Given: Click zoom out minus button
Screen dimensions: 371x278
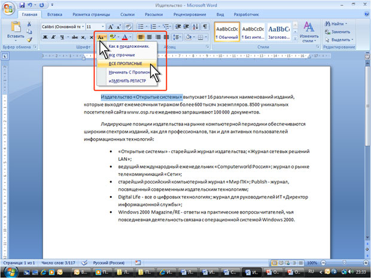Looking at the screenshot, I should tap(324, 262).
